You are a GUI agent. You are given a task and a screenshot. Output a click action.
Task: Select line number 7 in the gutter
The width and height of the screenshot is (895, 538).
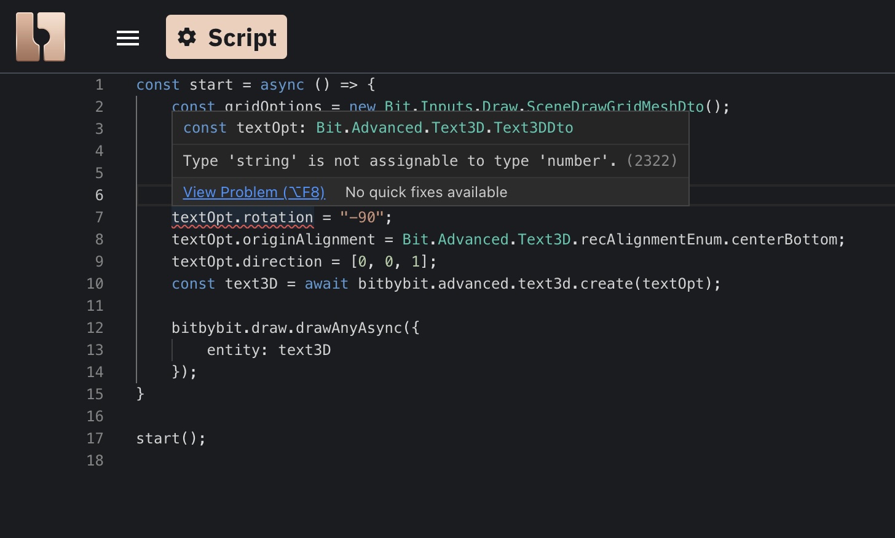click(x=99, y=217)
